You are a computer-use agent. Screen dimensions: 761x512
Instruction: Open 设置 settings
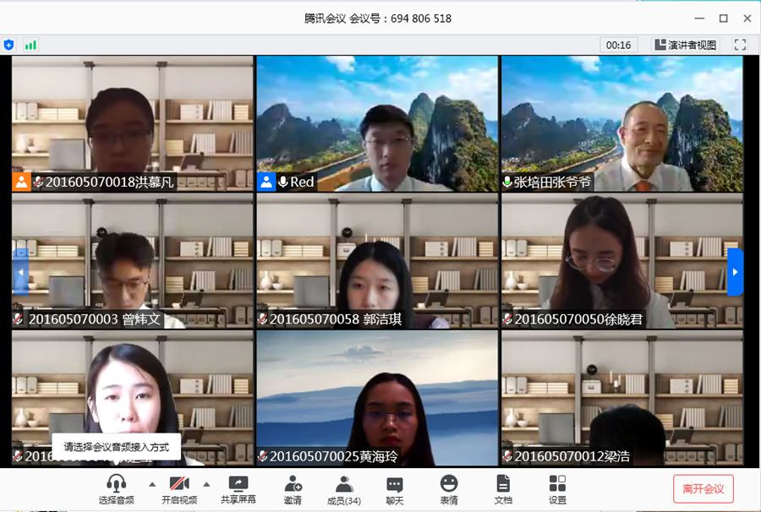[557, 485]
